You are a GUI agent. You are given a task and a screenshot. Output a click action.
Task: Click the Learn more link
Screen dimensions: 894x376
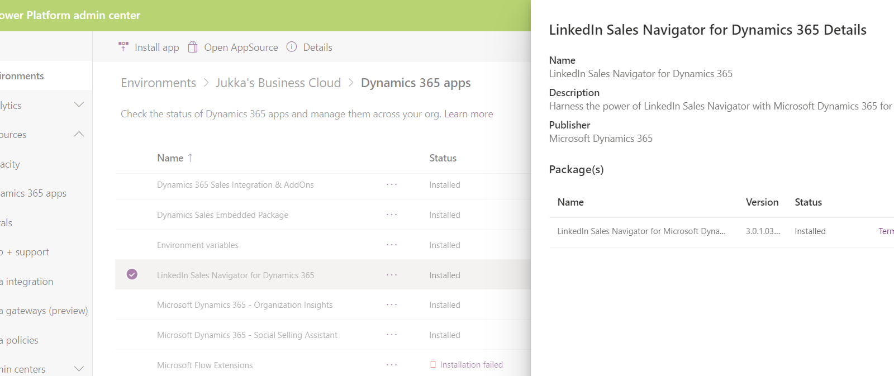coord(469,114)
